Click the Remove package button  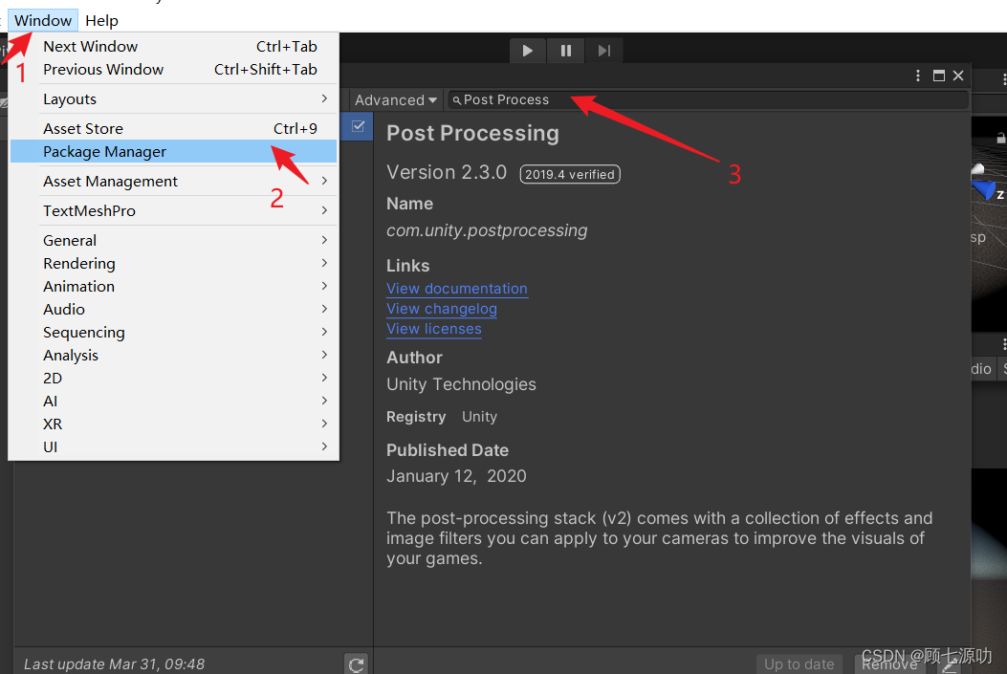pos(889,664)
